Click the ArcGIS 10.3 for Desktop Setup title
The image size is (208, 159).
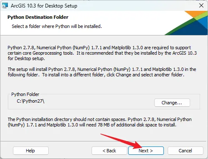pos(44,6)
